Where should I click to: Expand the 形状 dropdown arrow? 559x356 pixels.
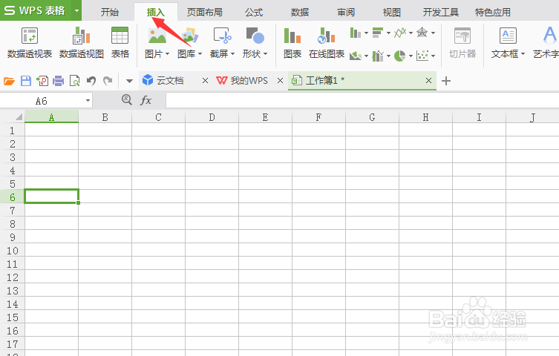[x=265, y=54]
